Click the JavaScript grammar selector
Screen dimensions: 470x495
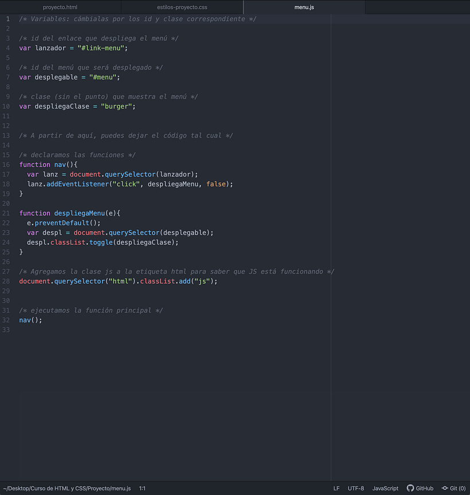click(385, 488)
